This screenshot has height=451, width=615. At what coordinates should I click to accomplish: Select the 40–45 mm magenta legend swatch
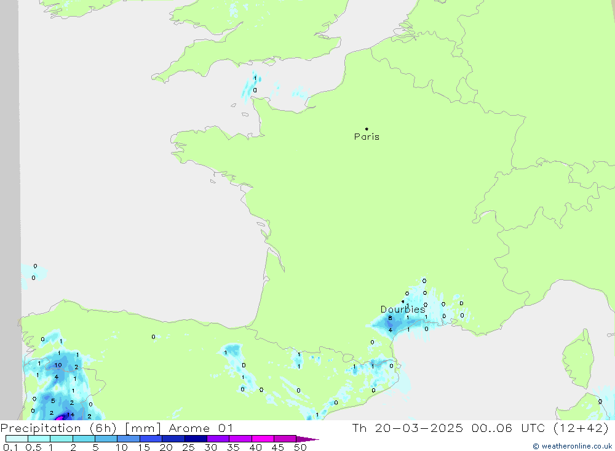tap(263, 439)
